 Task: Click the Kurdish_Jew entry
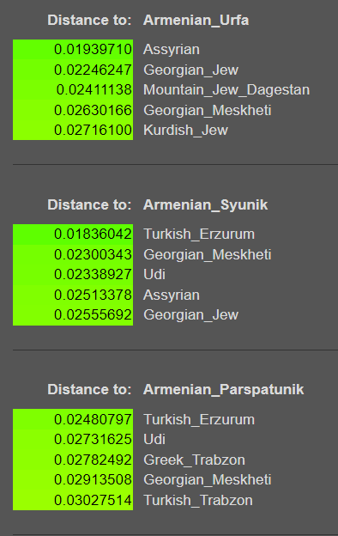tap(186, 131)
